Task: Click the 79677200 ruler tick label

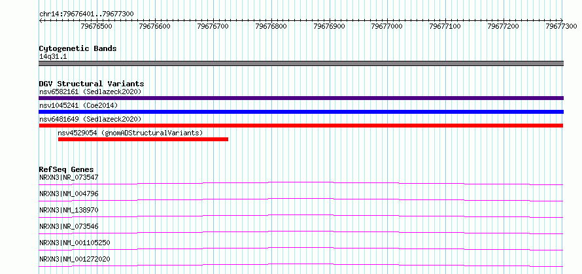Action: tap(504, 26)
